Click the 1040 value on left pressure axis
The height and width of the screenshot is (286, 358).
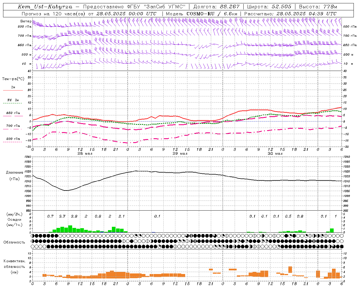tap(27, 157)
